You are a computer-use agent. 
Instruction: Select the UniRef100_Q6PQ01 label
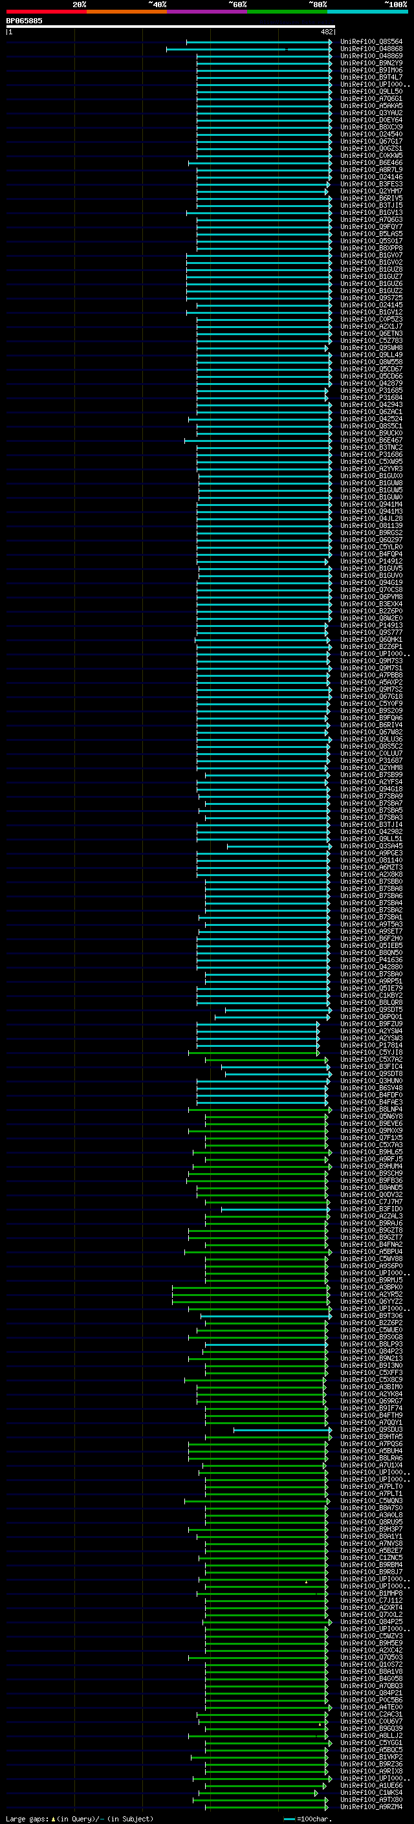pos(371,1016)
